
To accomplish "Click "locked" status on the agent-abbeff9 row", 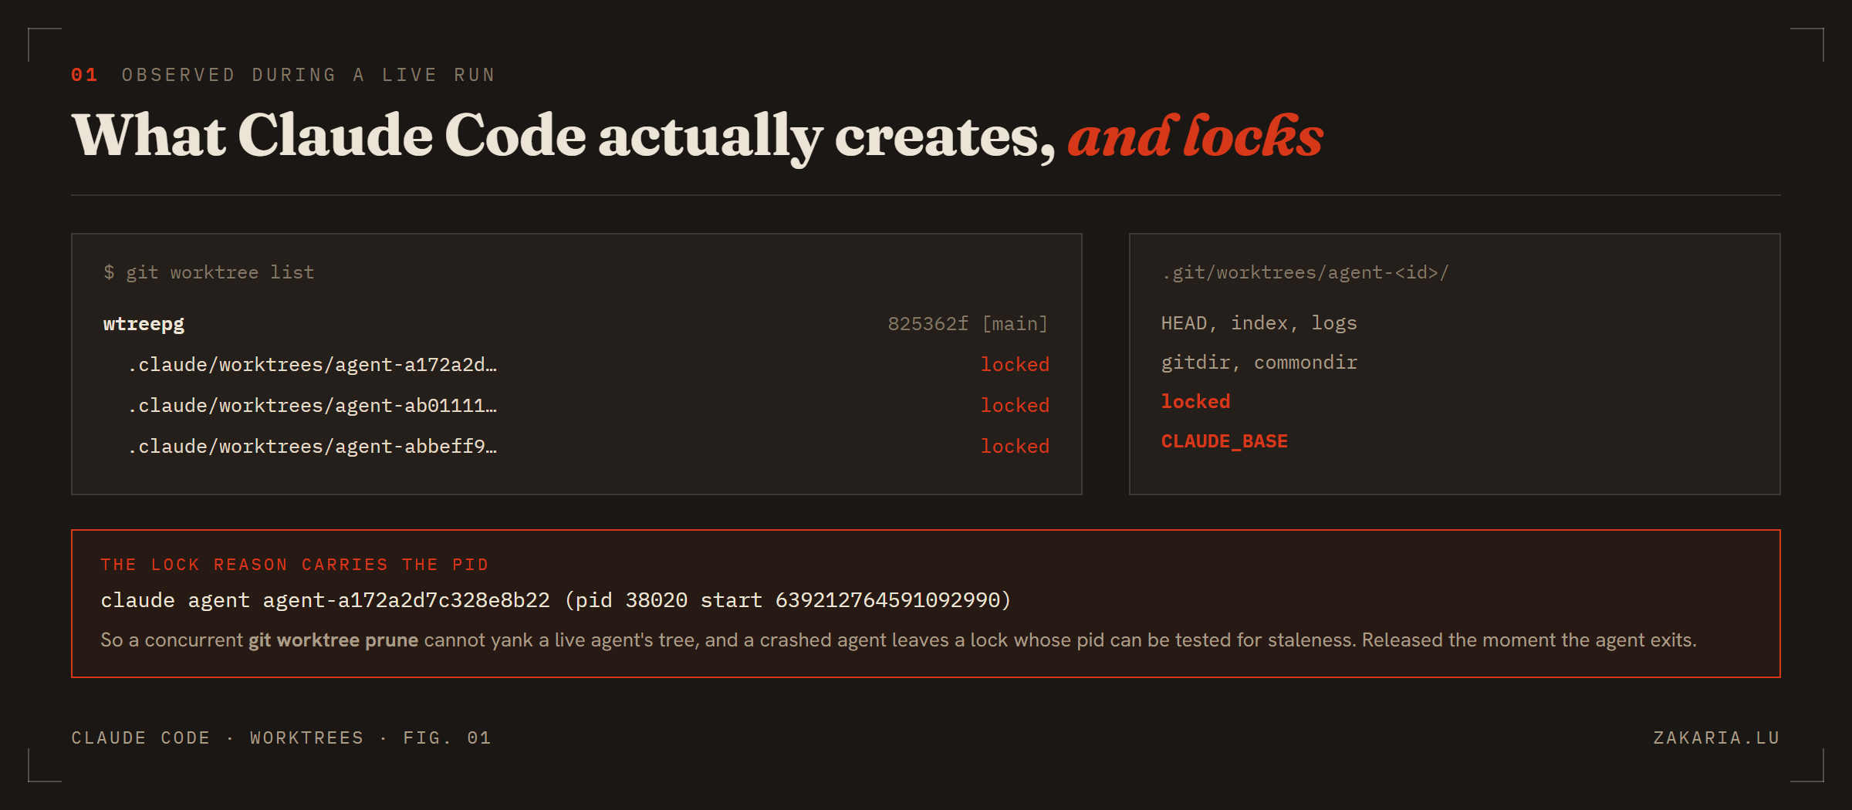I will [1015, 447].
